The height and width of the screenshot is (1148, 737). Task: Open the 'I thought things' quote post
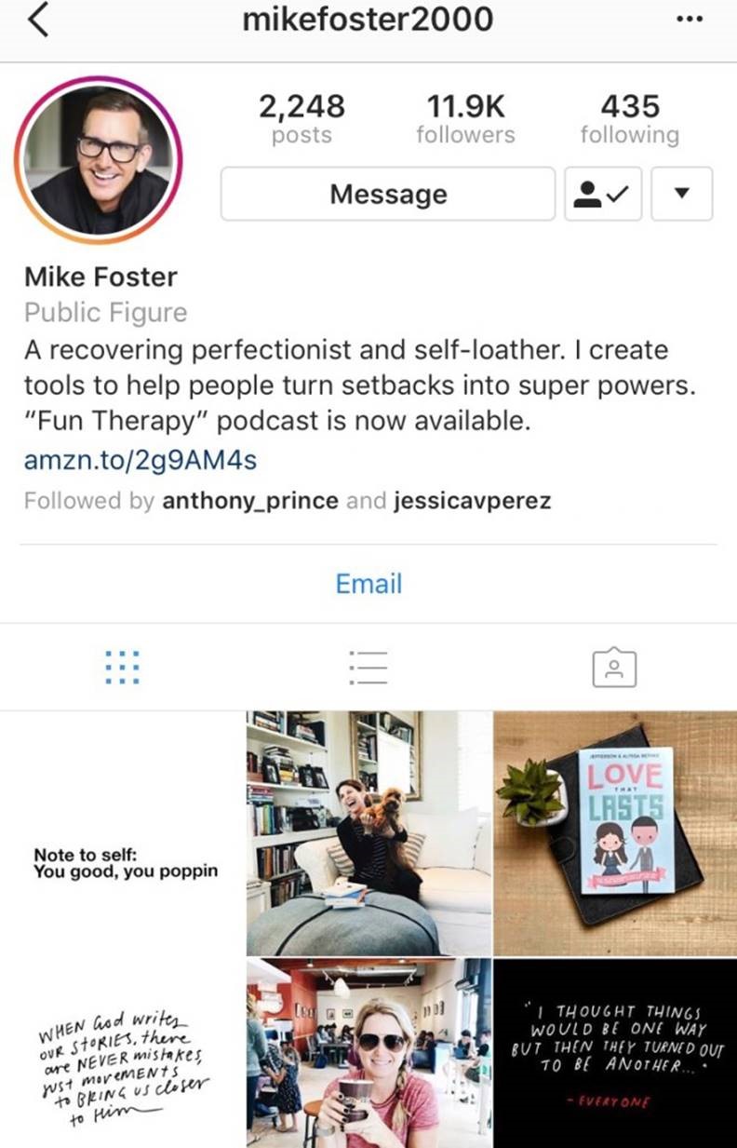coord(615,1053)
